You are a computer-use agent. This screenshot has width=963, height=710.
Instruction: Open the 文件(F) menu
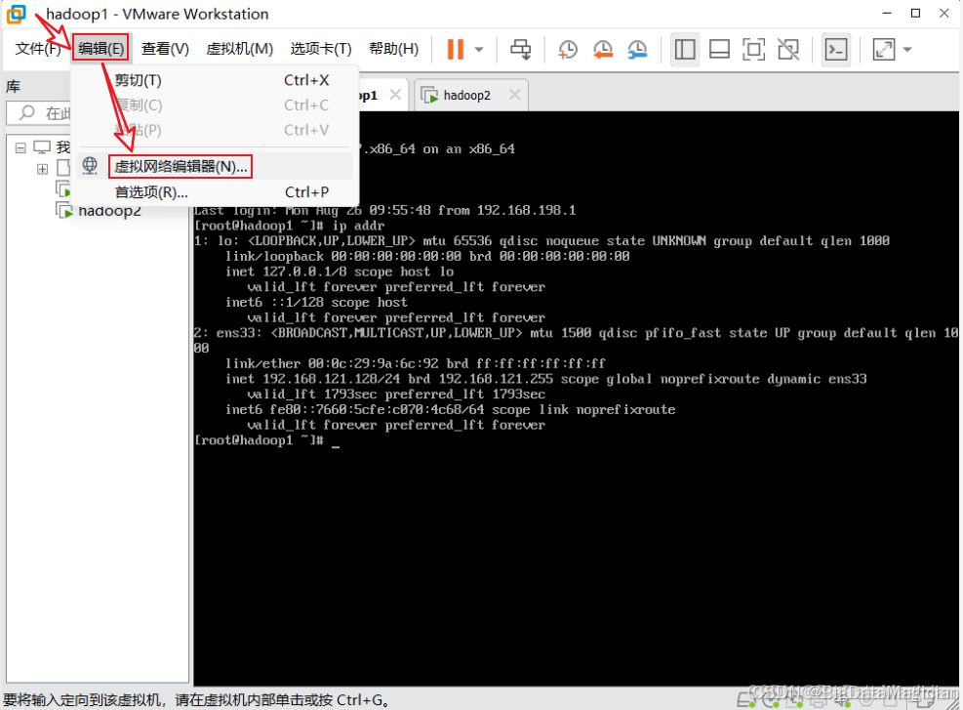coord(37,49)
